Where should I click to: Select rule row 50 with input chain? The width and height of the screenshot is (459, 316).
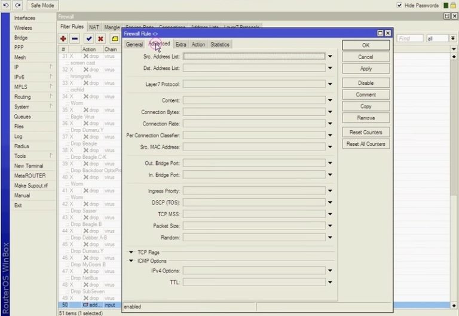point(90,305)
